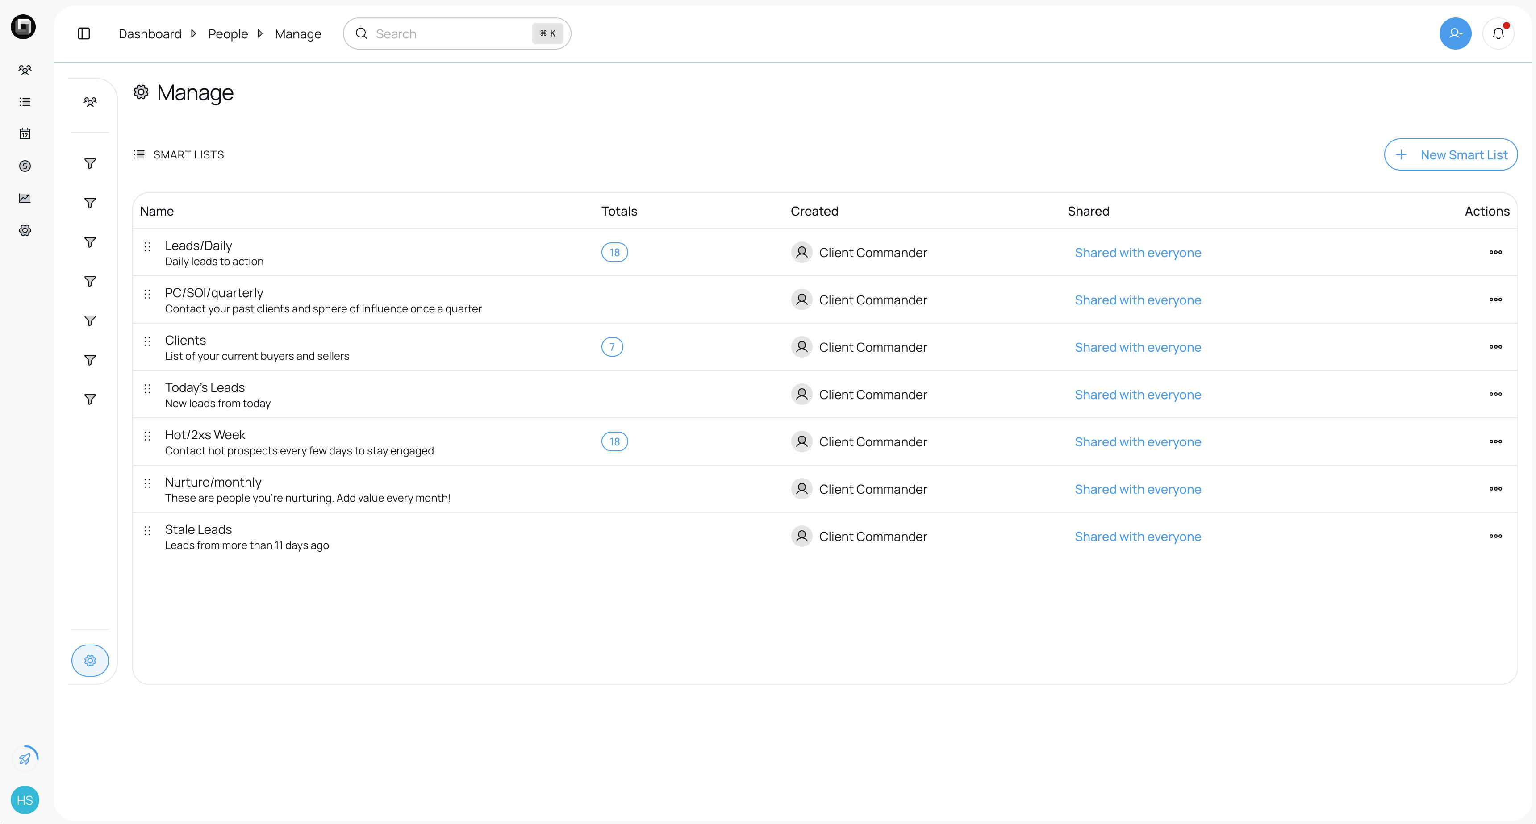Open actions menu for Stale Leads
The height and width of the screenshot is (824, 1536).
pos(1495,536)
